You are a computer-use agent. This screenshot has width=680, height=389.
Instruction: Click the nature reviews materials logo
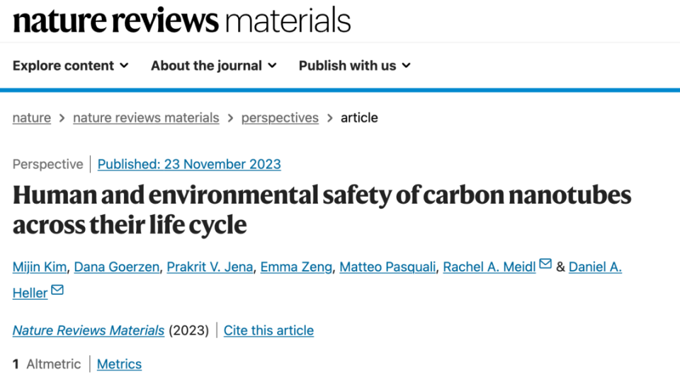182,21
